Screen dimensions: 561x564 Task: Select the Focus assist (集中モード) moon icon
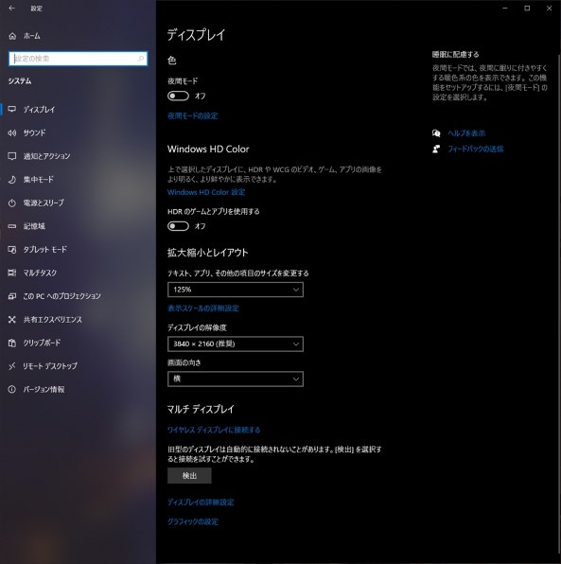tap(12, 180)
